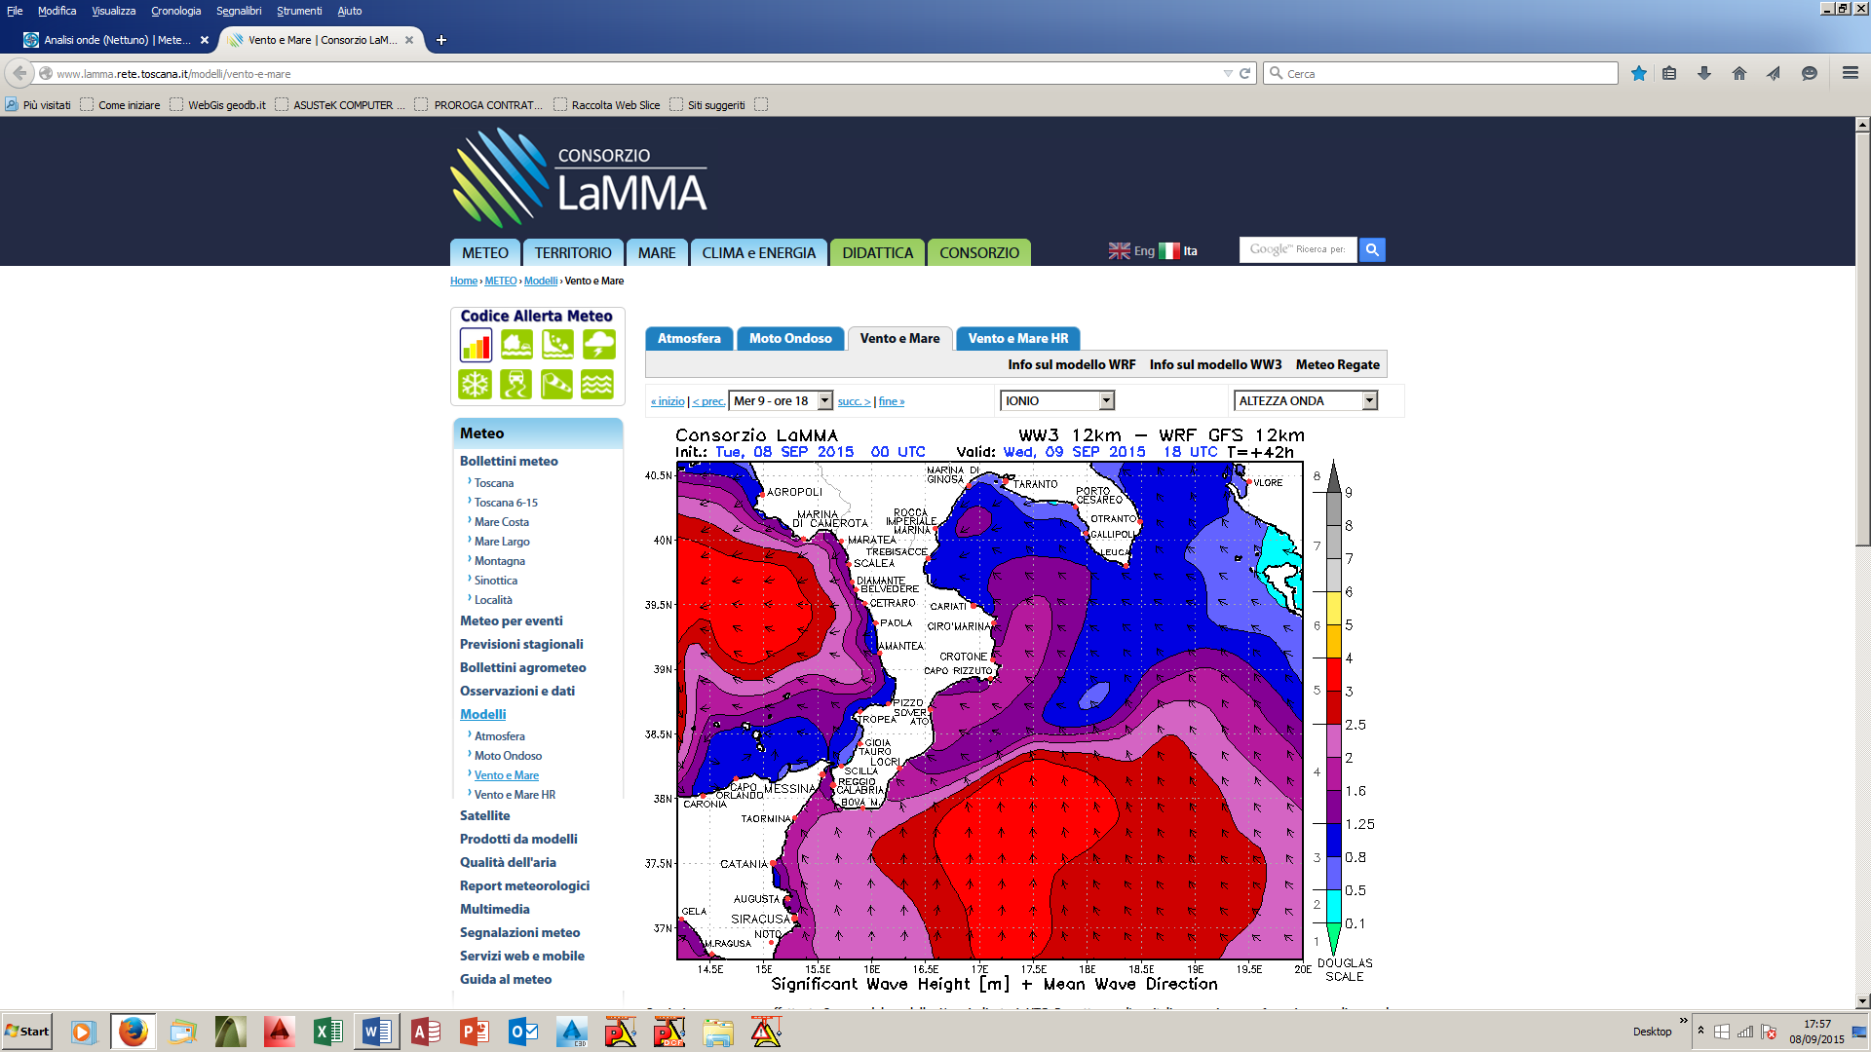The height and width of the screenshot is (1052, 1871).
Task: Click the landslide alert icon
Action: 557,345
